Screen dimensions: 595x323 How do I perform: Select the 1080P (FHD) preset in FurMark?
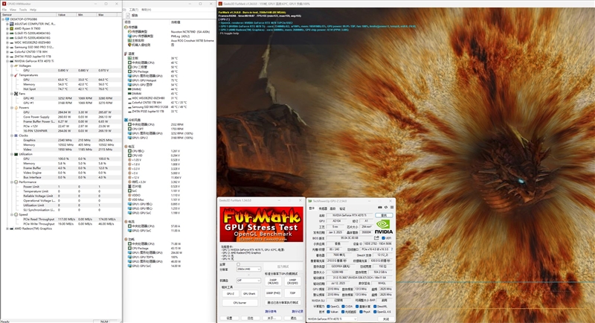[x=273, y=293]
